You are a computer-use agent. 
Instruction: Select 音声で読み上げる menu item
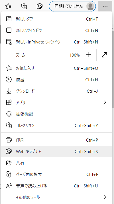pyautogui.click(x=56, y=186)
